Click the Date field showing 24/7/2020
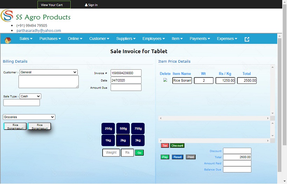This screenshot has height=184, width=287. click(x=126, y=80)
